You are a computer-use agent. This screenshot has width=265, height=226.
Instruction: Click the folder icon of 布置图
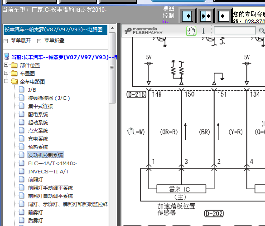coord(14,73)
